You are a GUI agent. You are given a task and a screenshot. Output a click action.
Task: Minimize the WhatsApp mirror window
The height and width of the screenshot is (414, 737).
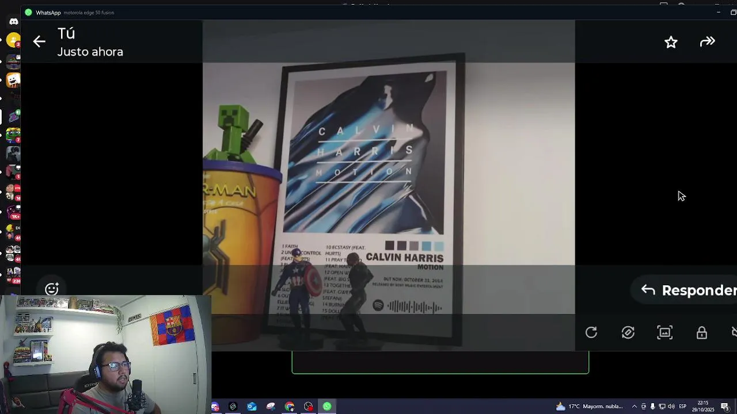718,12
